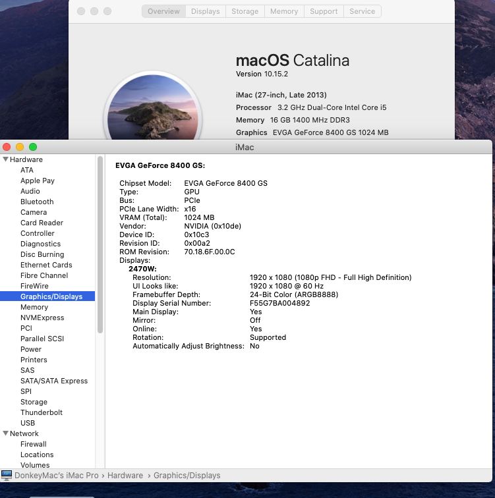The width and height of the screenshot is (495, 498).
Task: Select Parallel SCSI in the sidebar
Action: pos(42,339)
